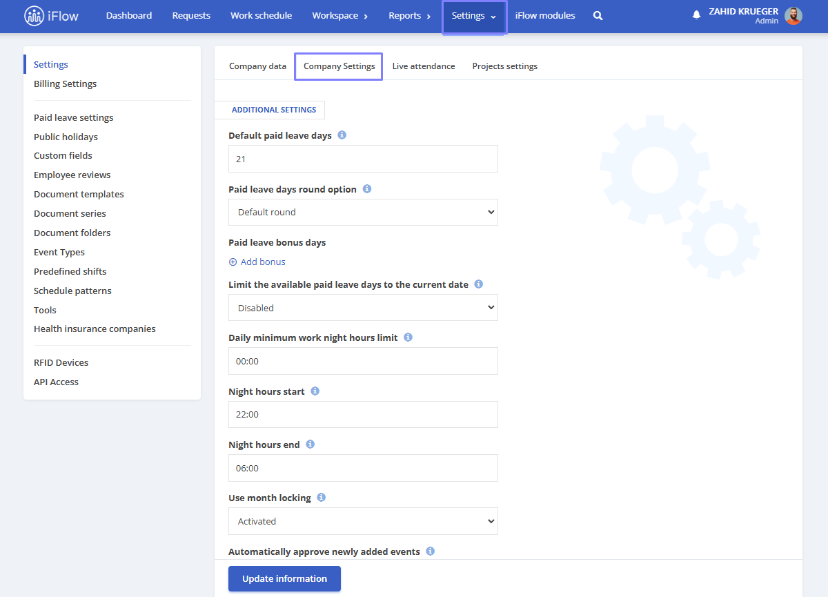Open Document templates
Screen dimensions: 828x597
click(x=79, y=194)
